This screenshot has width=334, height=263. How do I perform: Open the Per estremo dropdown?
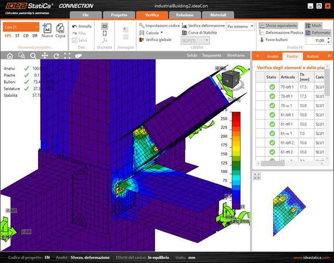240,26
